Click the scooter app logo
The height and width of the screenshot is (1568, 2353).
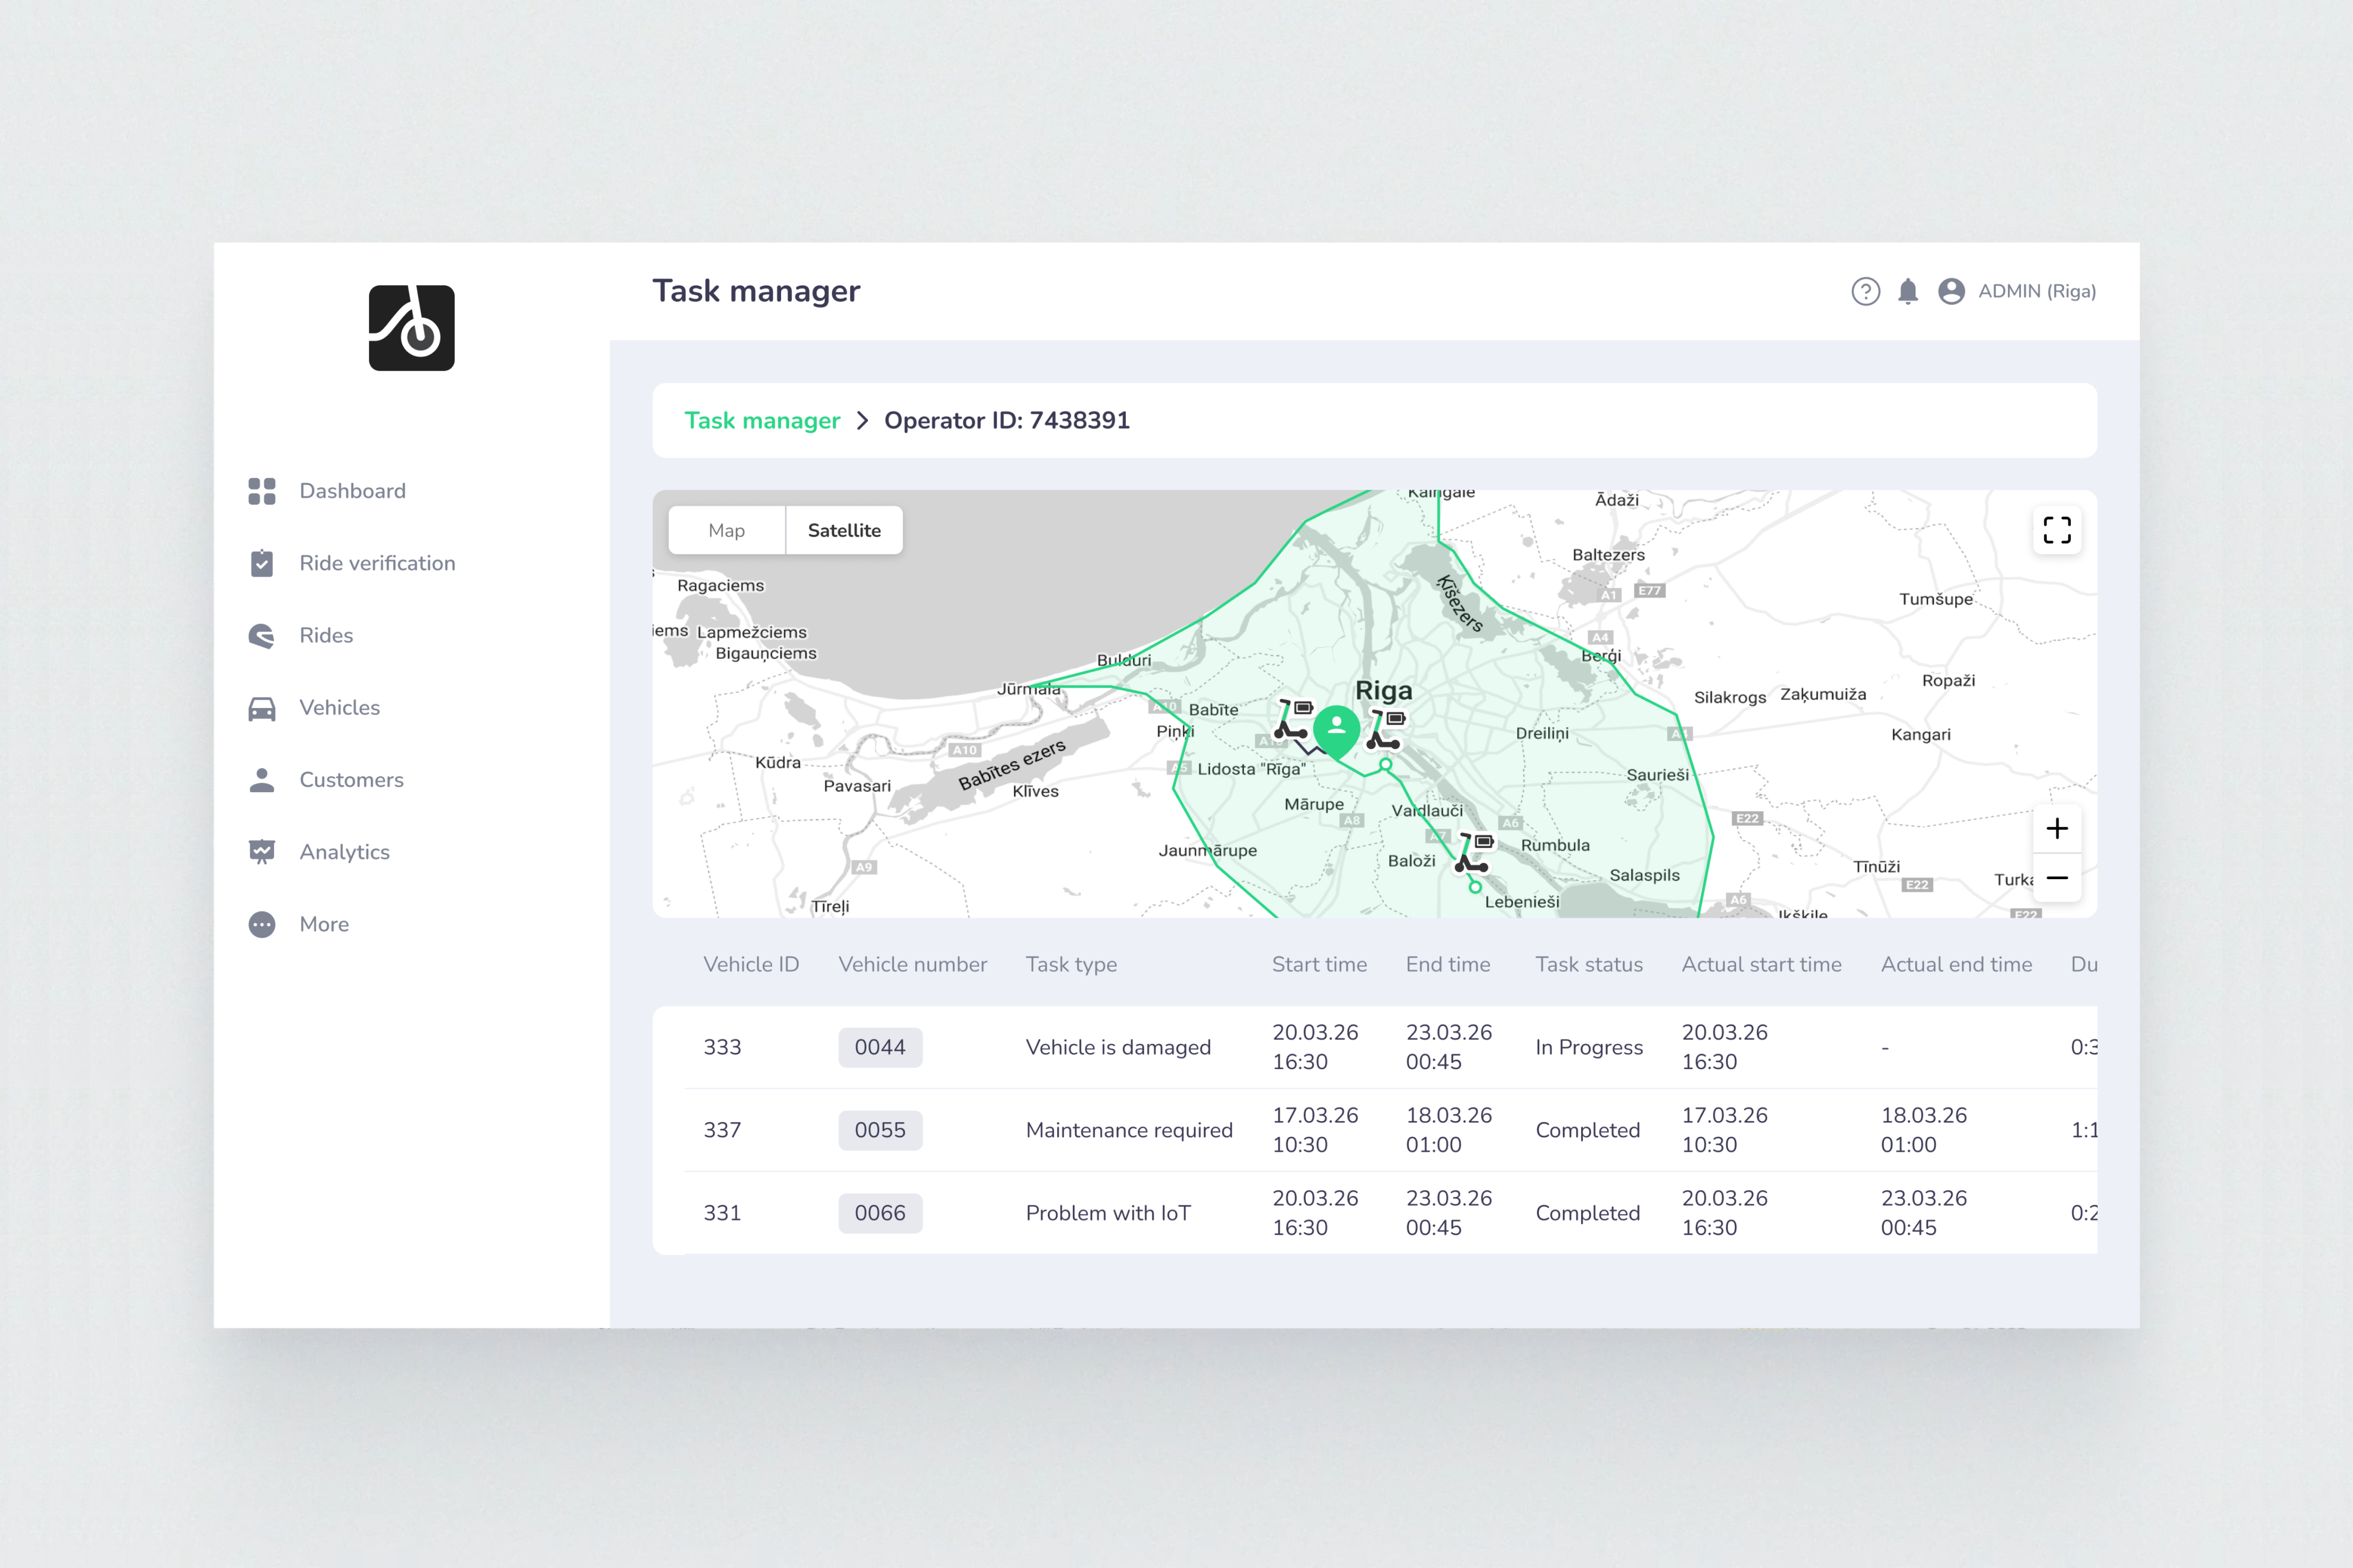(411, 328)
